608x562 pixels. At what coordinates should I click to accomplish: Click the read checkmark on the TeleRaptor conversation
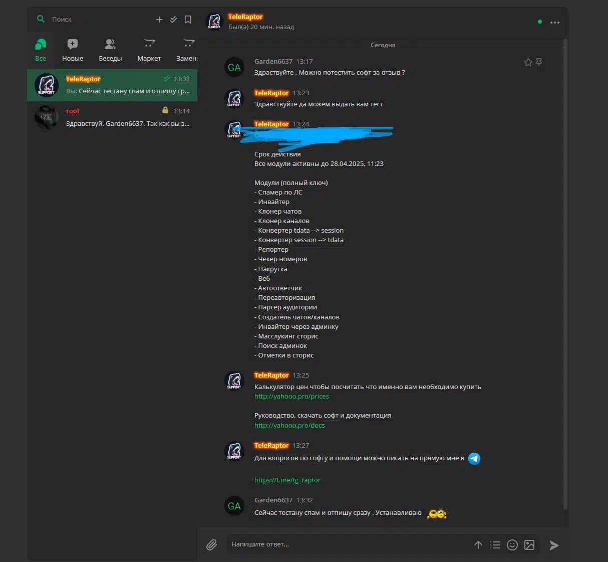pos(167,79)
